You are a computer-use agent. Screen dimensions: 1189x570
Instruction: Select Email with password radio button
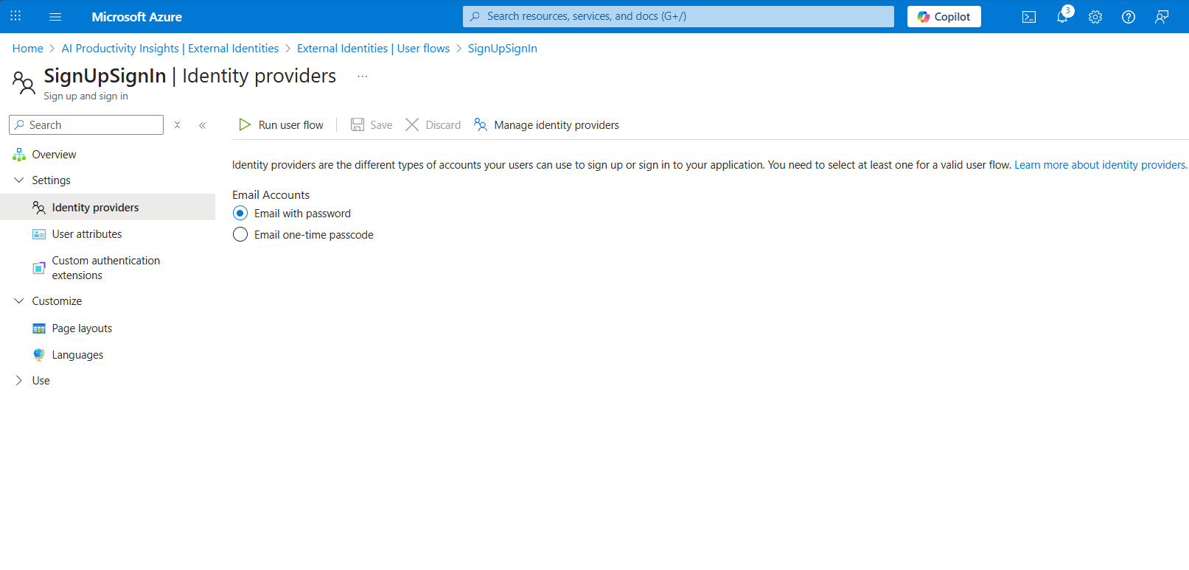pyautogui.click(x=240, y=214)
